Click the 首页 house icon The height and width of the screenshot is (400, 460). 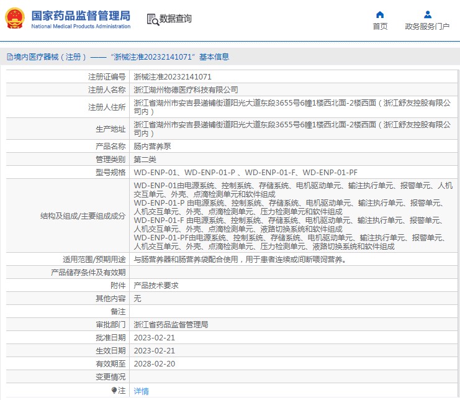coord(380,14)
